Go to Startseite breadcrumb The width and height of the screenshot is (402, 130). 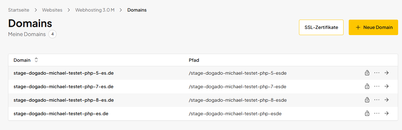19,10
